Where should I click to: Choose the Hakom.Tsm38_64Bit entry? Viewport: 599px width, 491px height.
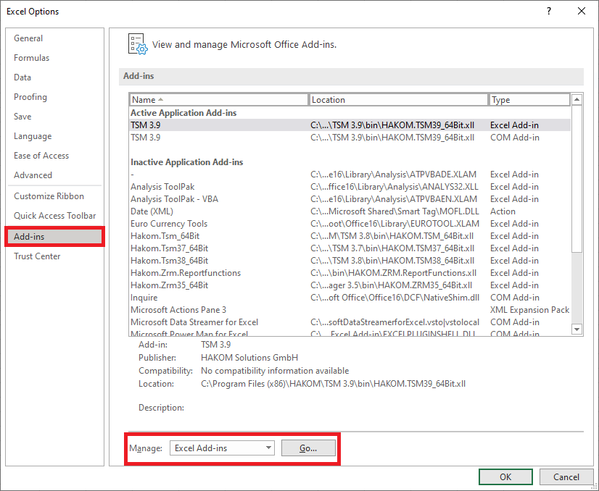[350, 261]
